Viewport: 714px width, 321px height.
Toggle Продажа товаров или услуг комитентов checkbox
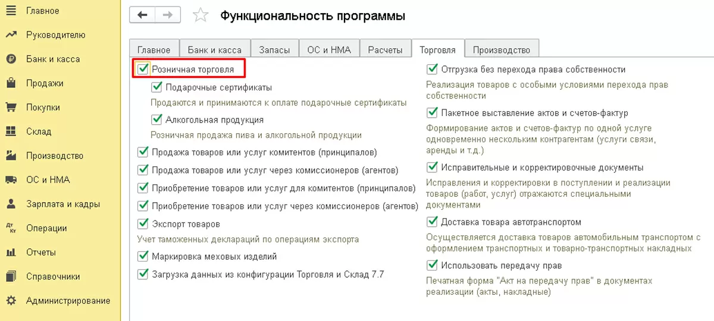pyautogui.click(x=143, y=152)
